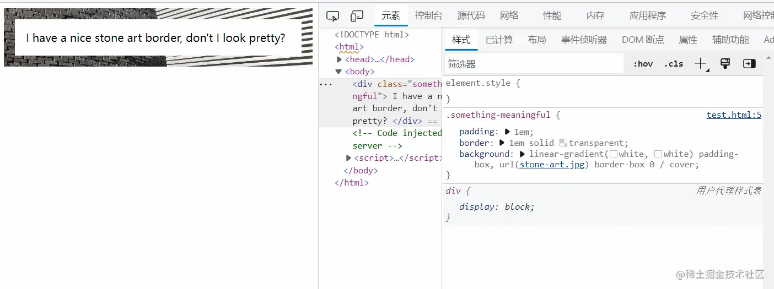Select the 已计算 sub-tab
774x289 pixels.
pyautogui.click(x=499, y=40)
